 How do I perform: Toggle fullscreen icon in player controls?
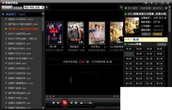pos(76,103)
